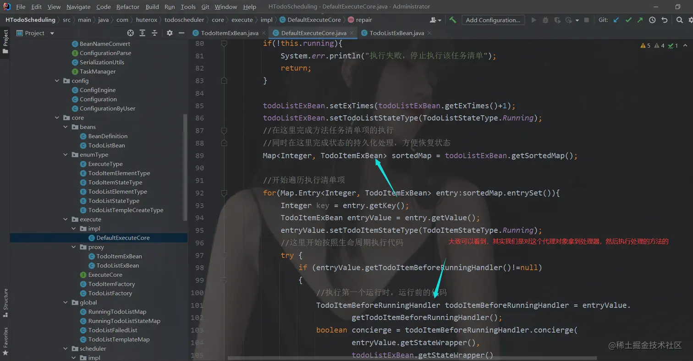Collapse the config folder

coord(57,81)
